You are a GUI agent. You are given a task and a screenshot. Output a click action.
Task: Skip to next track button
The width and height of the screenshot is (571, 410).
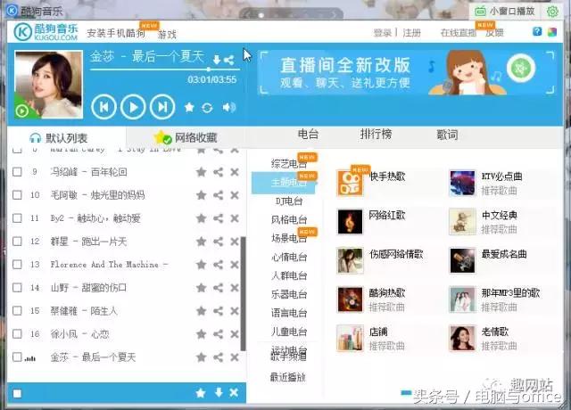coord(162,107)
